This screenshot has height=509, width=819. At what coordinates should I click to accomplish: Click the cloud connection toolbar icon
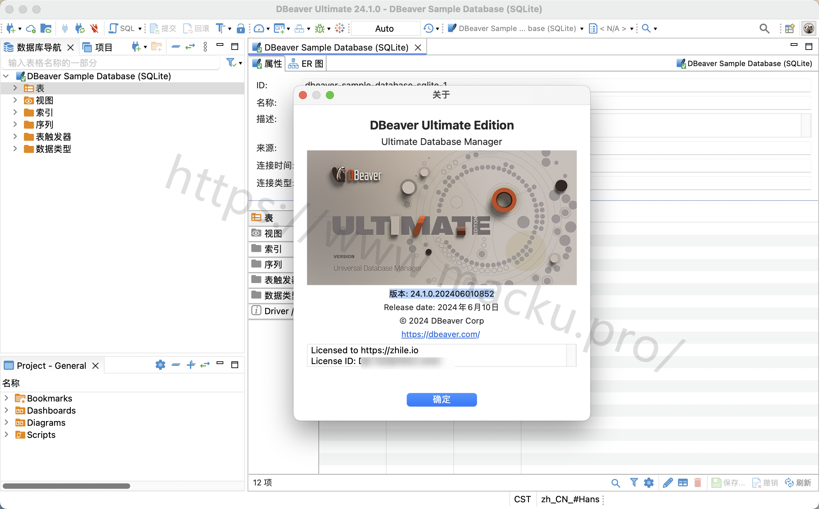pos(31,29)
